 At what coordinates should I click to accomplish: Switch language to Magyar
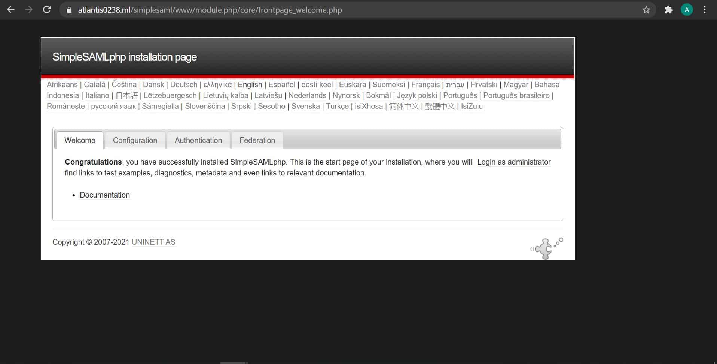[516, 85]
